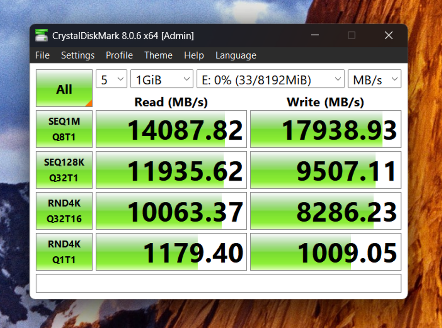Open the Theme menu
Image resolution: width=442 pixels, height=328 pixels.
point(158,55)
